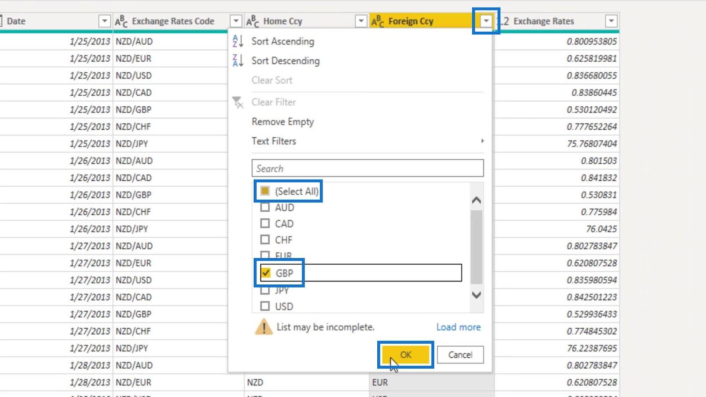706x397 pixels.
Task: Check the AUD currency option
Action: 265,207
